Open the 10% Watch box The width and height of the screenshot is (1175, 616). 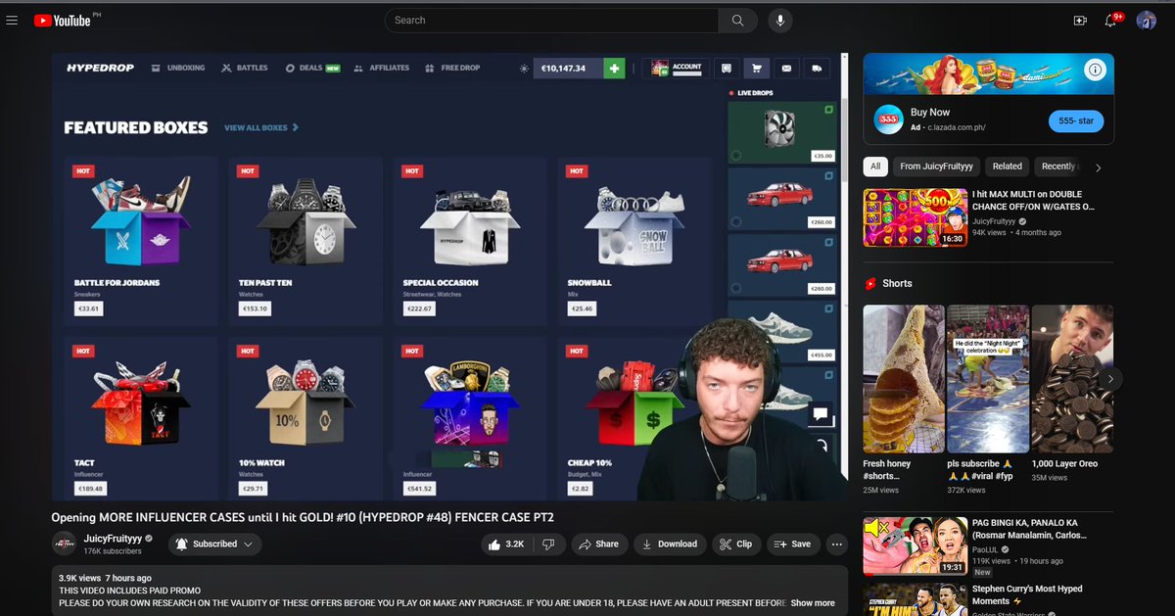(305, 418)
